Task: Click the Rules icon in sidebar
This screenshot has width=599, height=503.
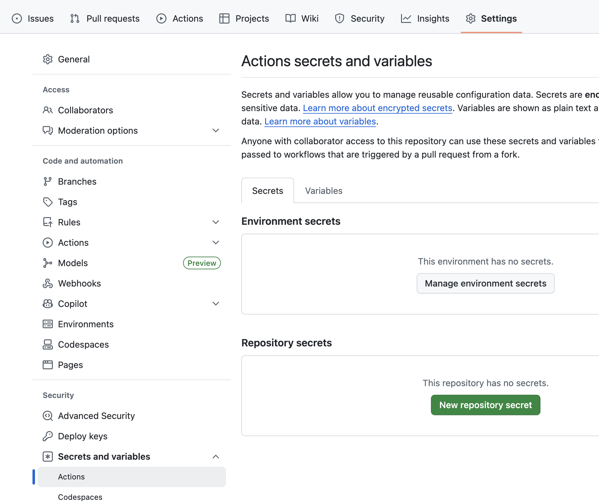Action: click(x=48, y=222)
